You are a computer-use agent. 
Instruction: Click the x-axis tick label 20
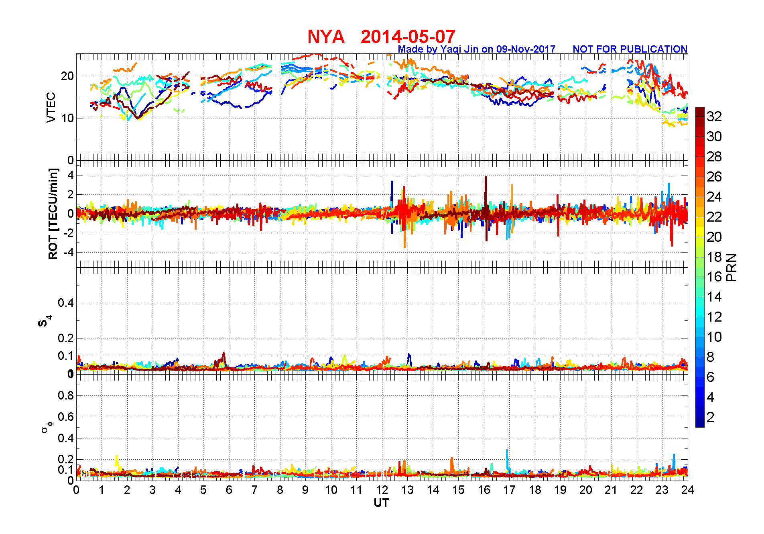coord(586,490)
